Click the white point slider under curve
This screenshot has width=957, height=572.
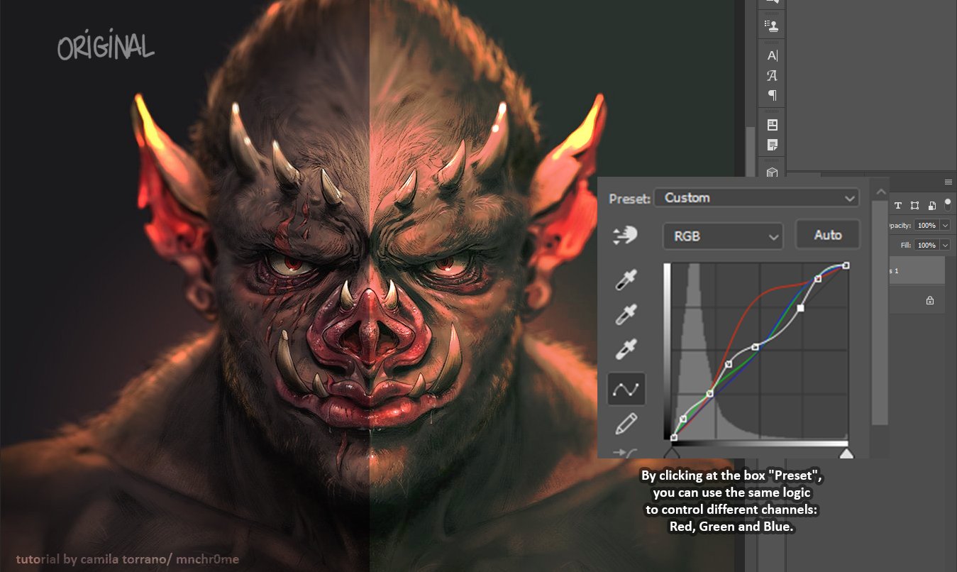point(846,453)
